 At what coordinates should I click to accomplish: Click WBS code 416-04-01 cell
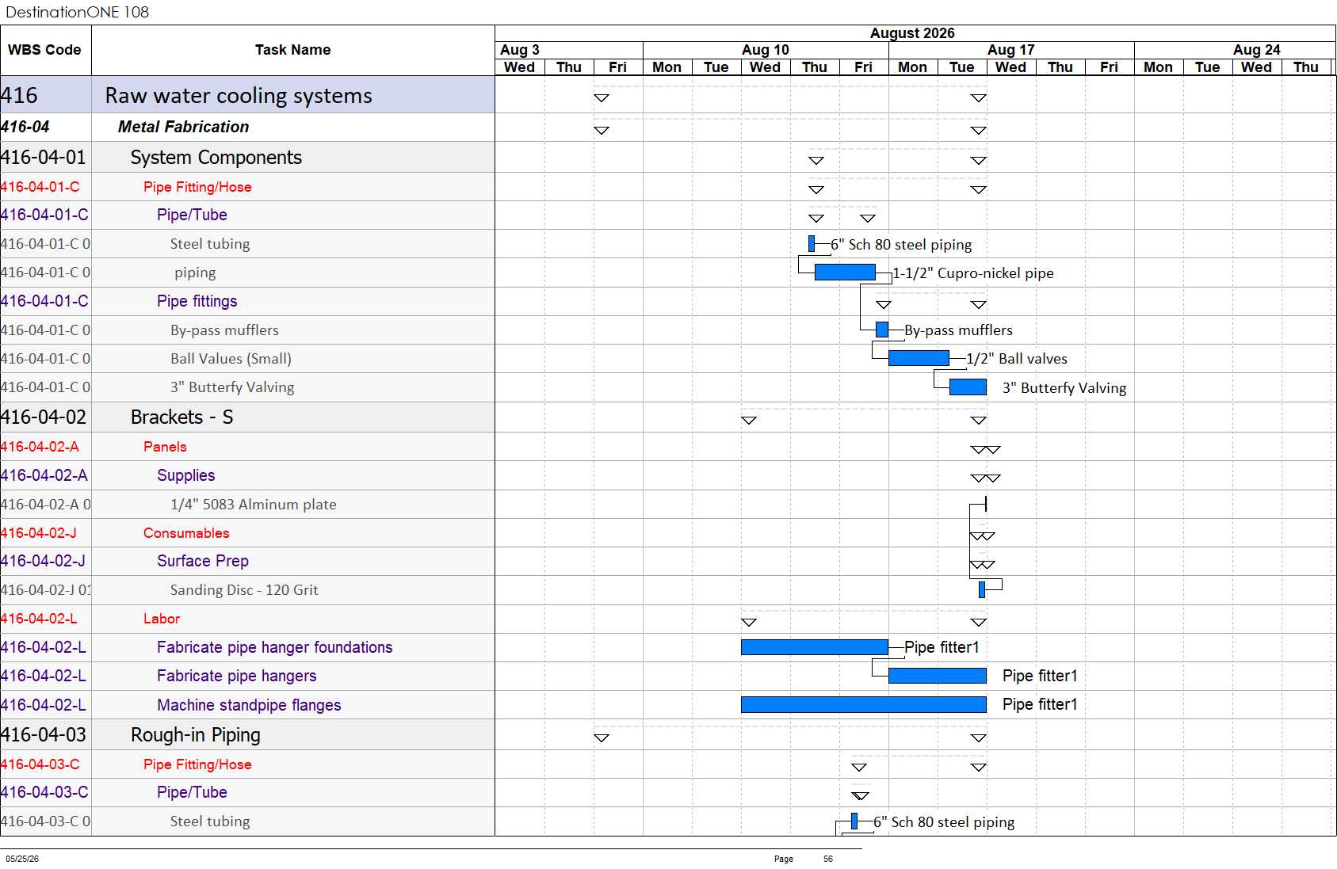46,158
